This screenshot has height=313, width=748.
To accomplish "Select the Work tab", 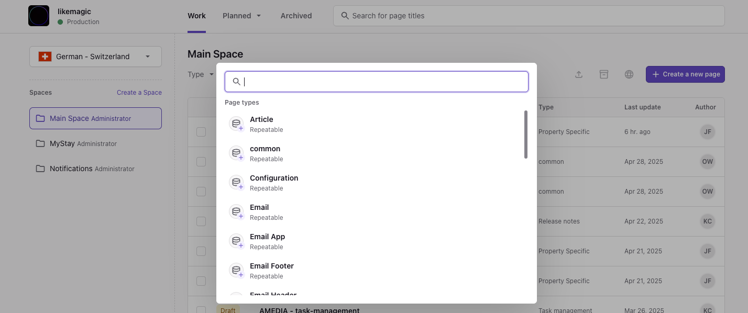I will pos(196,16).
